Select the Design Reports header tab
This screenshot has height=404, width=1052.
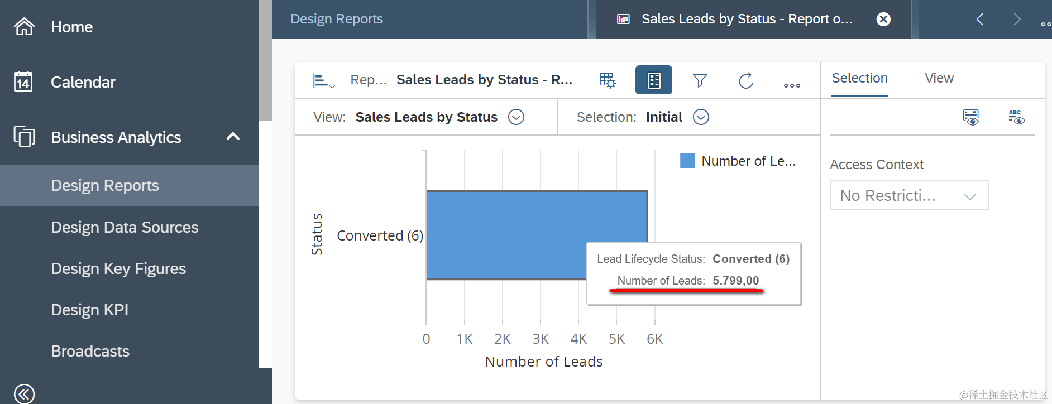(337, 19)
